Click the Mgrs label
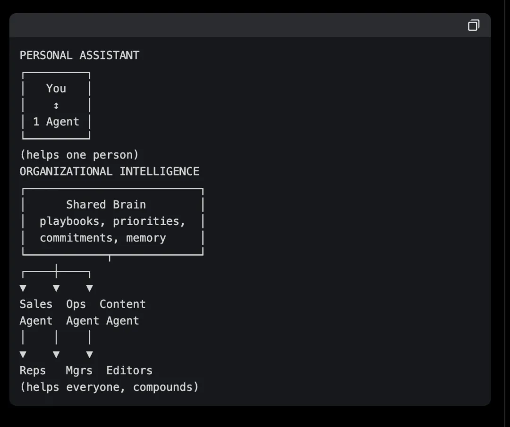The image size is (510, 427). 79,371
